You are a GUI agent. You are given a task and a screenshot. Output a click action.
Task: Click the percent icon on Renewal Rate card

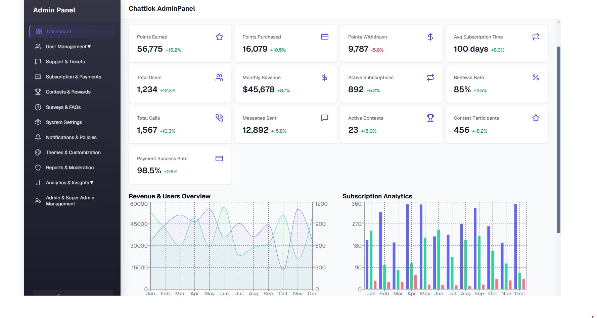click(x=536, y=77)
